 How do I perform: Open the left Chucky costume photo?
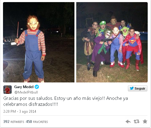pyautogui.click(x=39, y=42)
